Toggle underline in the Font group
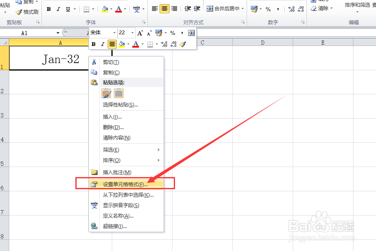 [67, 9]
